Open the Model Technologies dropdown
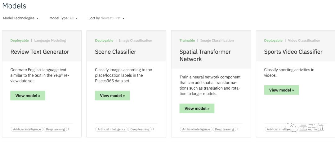The height and width of the screenshot is (142, 335). coord(21,18)
